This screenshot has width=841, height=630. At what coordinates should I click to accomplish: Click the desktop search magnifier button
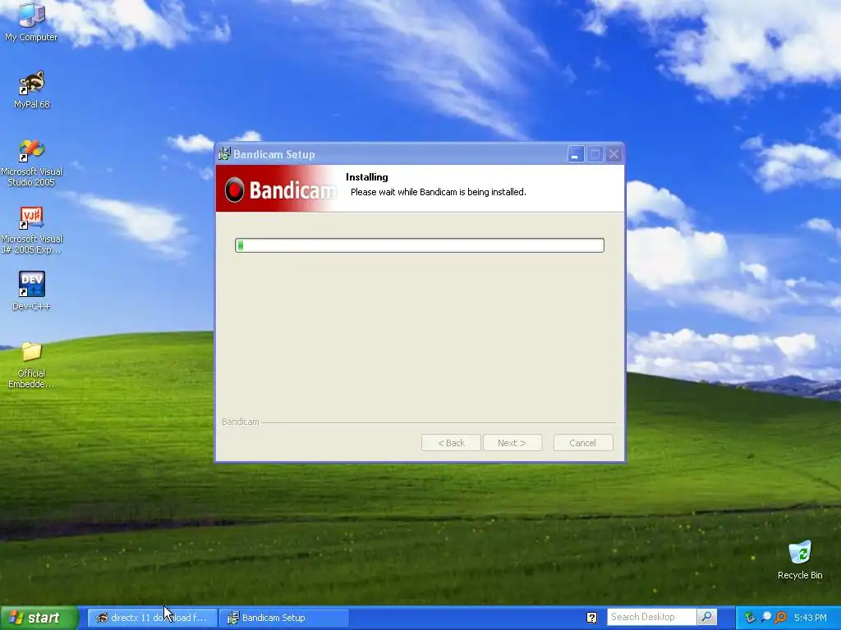click(x=707, y=617)
